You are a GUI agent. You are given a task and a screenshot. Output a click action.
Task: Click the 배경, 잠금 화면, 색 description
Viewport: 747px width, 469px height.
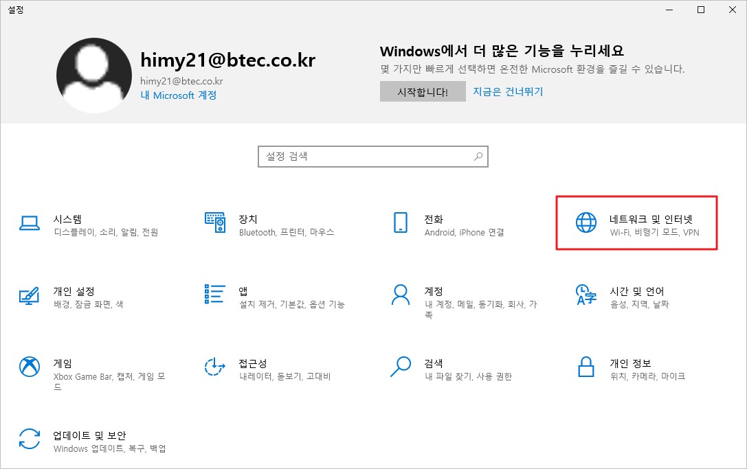point(88,304)
